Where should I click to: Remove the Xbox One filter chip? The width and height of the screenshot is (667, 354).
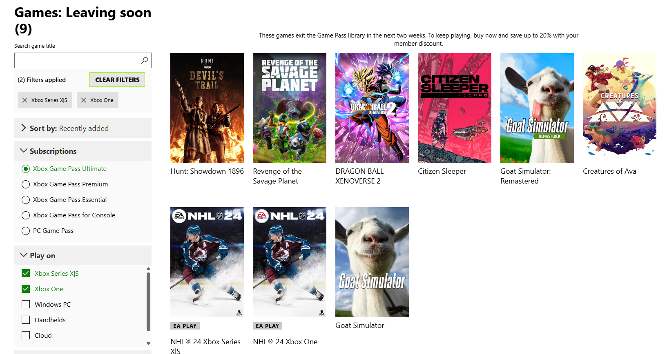(x=98, y=100)
